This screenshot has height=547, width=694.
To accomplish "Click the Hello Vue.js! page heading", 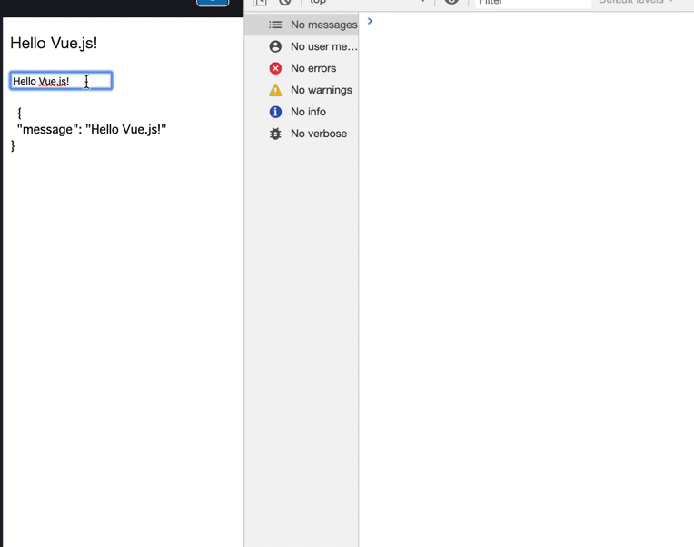I will 54,44.
